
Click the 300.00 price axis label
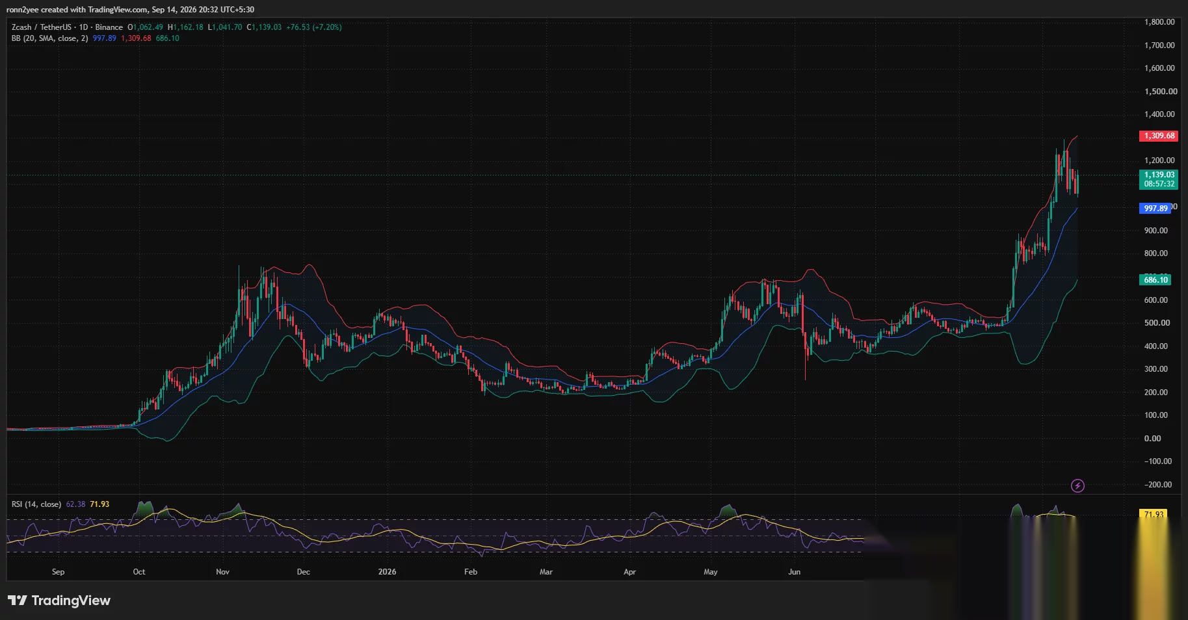pos(1156,369)
